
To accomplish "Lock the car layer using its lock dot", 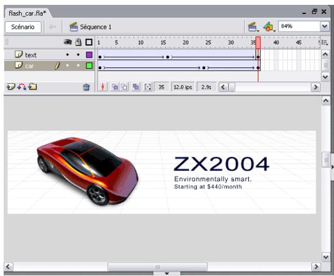I will (78, 66).
